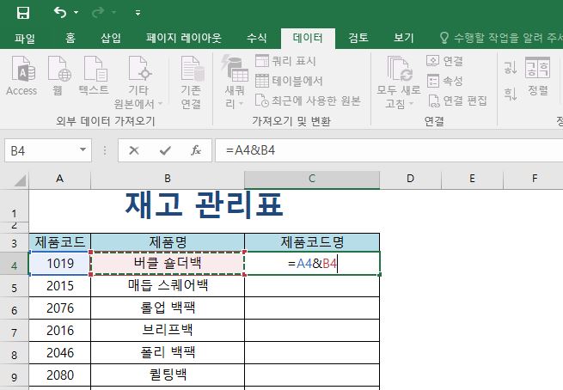Select column B header
The height and width of the screenshot is (390, 563).
[x=168, y=179]
